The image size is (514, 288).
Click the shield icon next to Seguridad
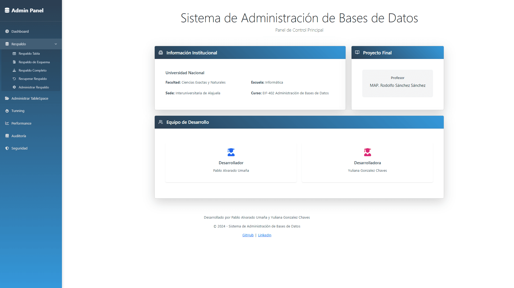pos(7,148)
